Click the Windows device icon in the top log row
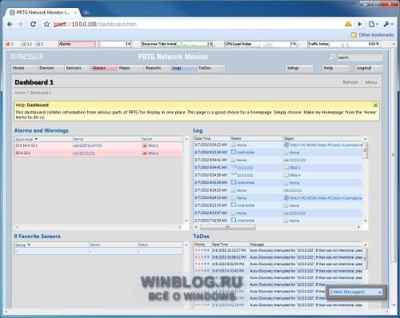This screenshot has width=400, height=318. 286,145
